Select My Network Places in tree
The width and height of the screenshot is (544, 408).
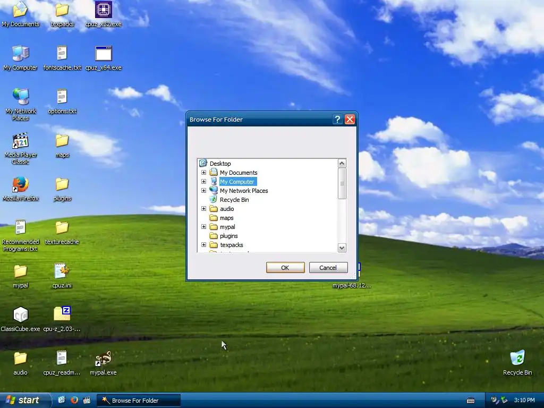pyautogui.click(x=244, y=191)
